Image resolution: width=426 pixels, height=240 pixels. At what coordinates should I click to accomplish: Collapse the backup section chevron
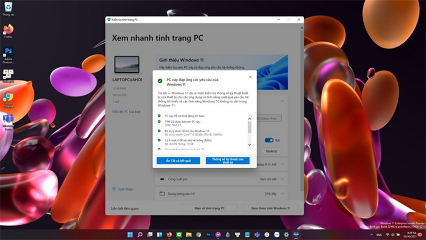(283, 101)
